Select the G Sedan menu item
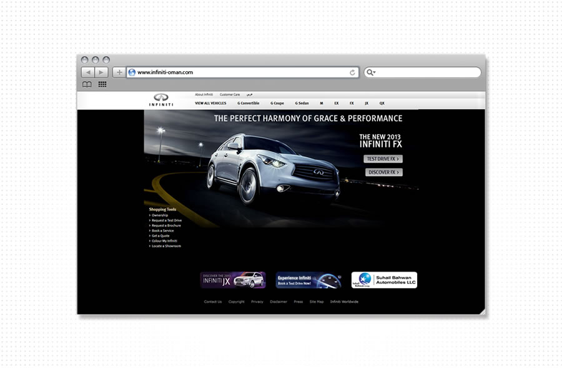Viewport: 562px width, 368px height. coord(302,103)
